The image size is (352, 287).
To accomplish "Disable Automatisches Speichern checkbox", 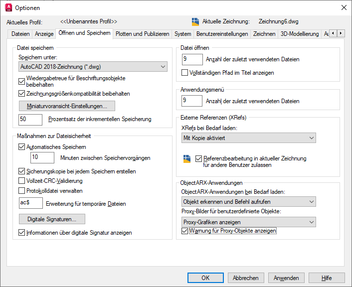I will [21, 147].
